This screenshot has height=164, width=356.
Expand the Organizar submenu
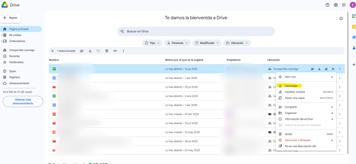point(332,113)
